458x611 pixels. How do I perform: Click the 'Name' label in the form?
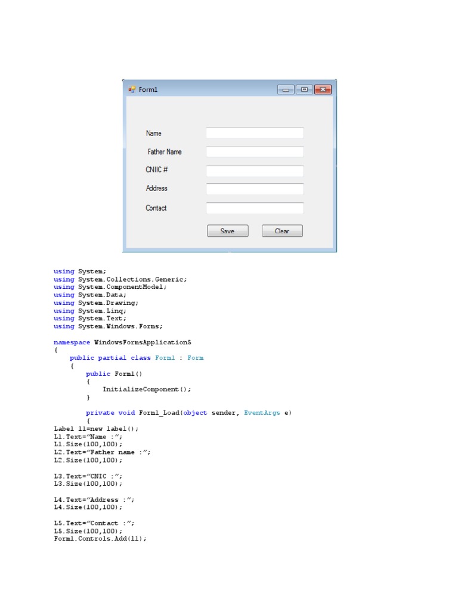tap(153, 133)
